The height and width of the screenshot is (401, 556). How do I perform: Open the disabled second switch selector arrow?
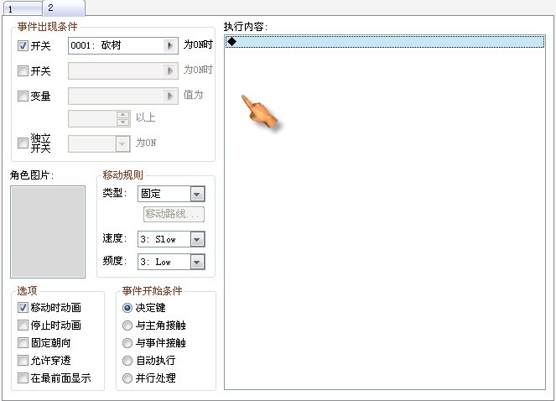click(x=170, y=70)
